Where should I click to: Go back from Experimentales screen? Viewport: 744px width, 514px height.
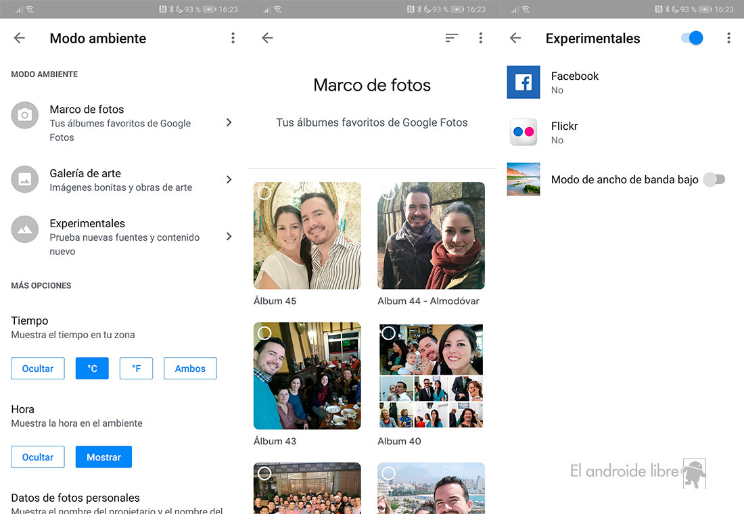point(515,39)
